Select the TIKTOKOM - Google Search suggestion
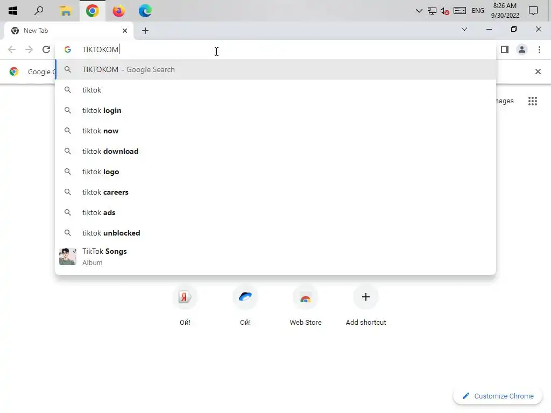The width and height of the screenshot is (551, 413). click(x=275, y=69)
